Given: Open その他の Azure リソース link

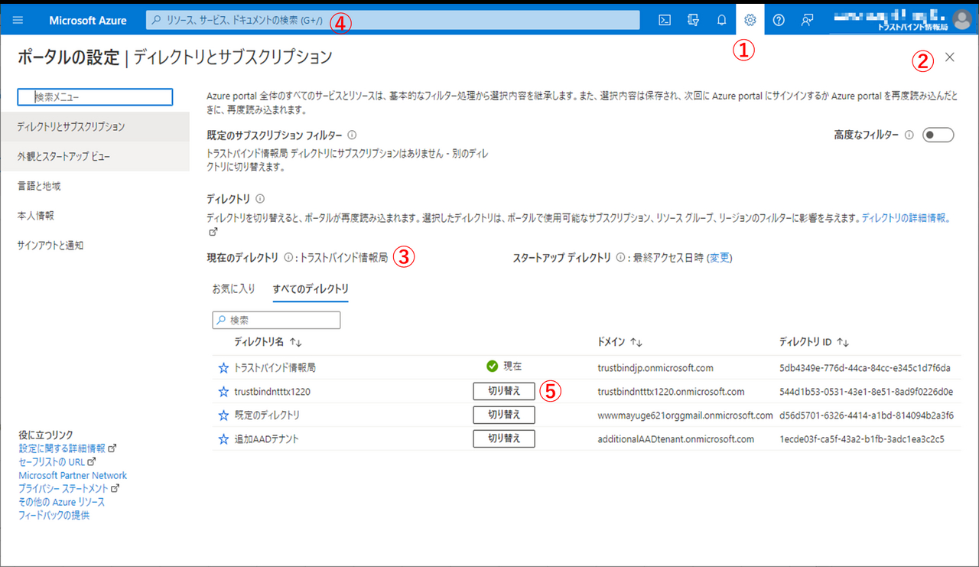Looking at the screenshot, I should 61,502.
